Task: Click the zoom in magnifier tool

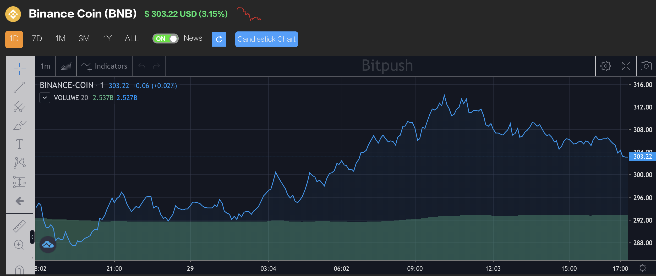Action: [x=19, y=245]
